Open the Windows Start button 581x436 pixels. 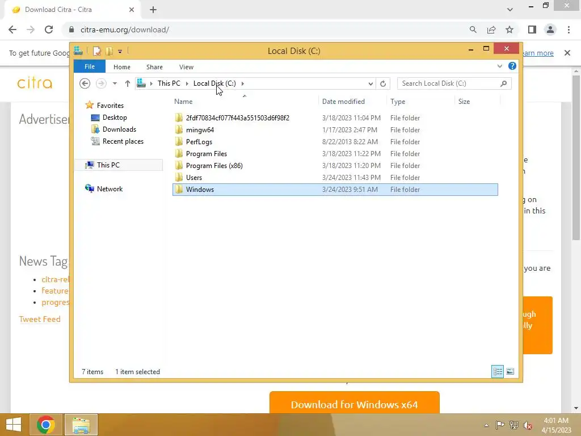pyautogui.click(x=14, y=425)
